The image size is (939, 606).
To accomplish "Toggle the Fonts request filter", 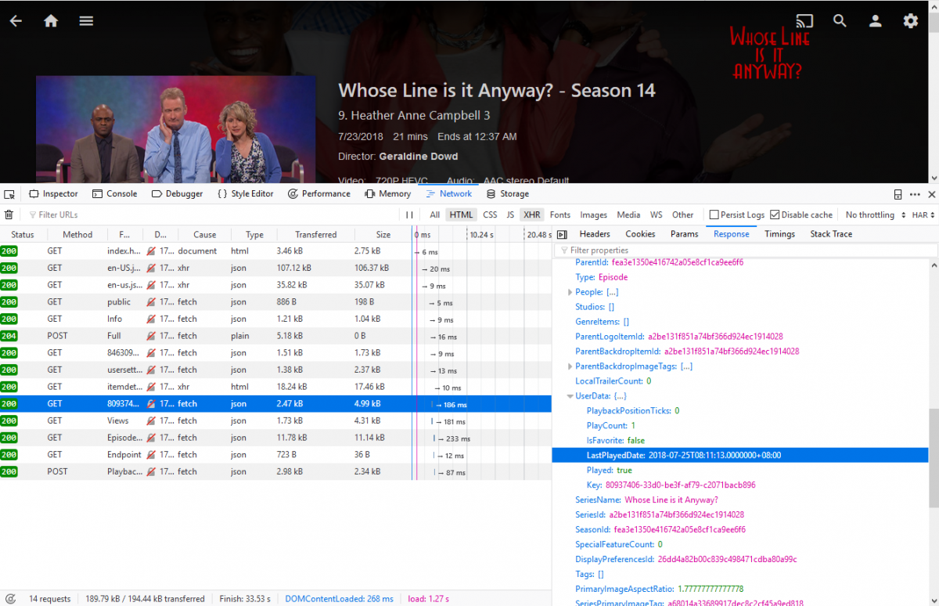I will (x=560, y=215).
